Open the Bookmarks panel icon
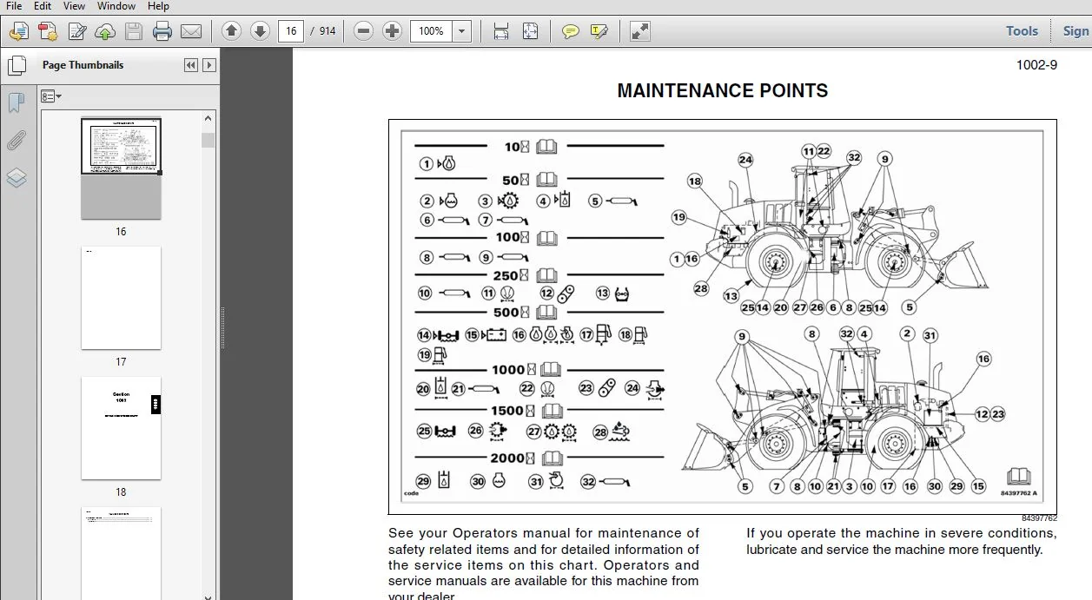 (17, 103)
